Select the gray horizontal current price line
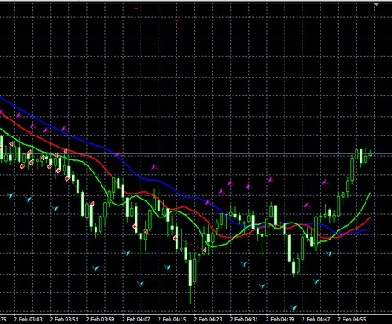The height and width of the screenshot is (324, 392). [196, 154]
